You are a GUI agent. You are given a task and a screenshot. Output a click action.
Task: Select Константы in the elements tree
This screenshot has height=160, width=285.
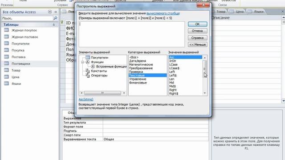[x=99, y=71]
